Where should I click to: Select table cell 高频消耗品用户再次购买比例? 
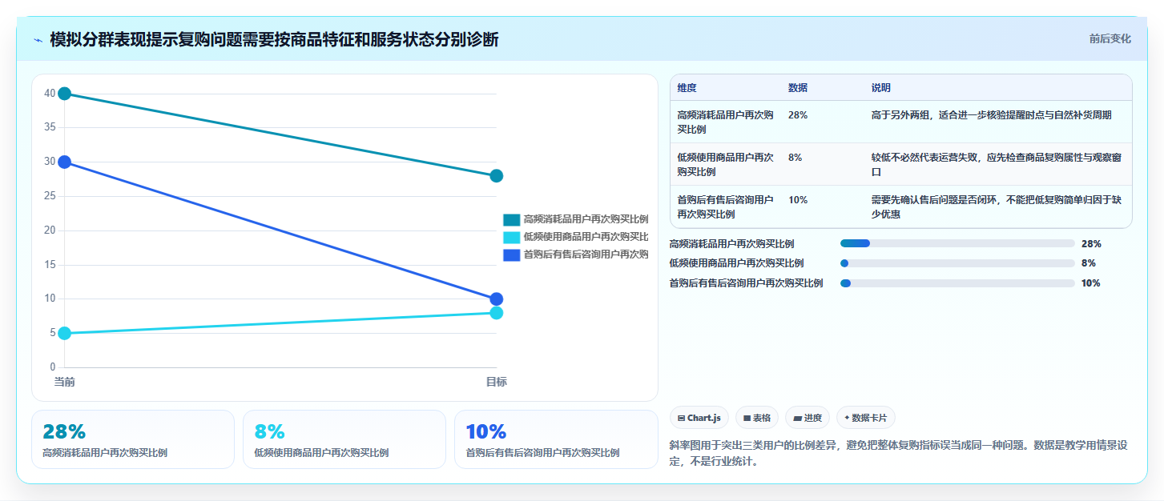725,122
